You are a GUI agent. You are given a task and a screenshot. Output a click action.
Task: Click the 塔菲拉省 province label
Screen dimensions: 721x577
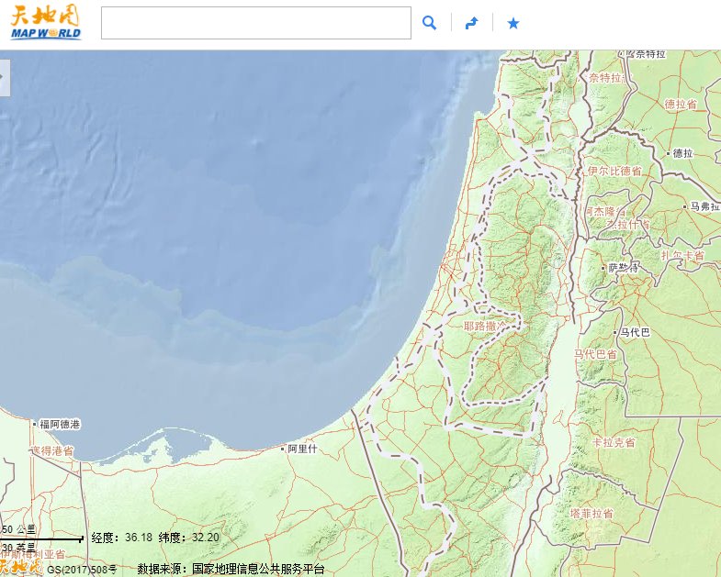(591, 513)
